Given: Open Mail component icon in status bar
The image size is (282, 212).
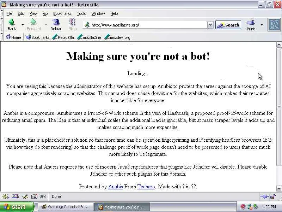Looking at the screenshot, I should coord(15,196).
